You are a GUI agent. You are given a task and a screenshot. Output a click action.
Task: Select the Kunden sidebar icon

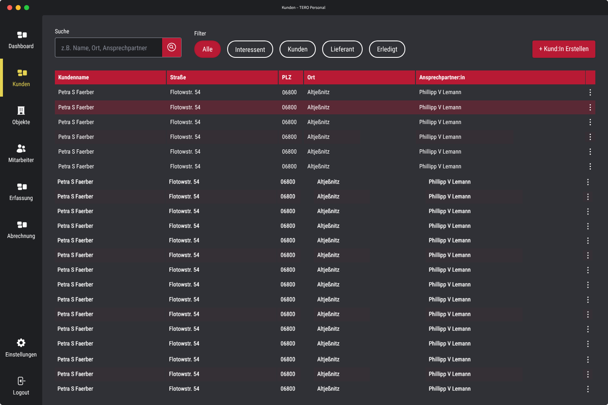22,73
